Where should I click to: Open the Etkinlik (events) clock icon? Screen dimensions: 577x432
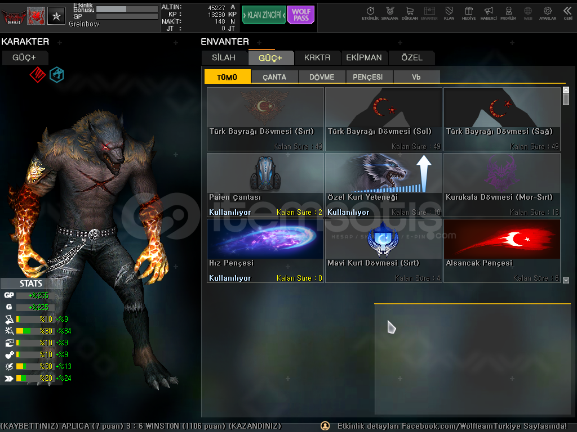[370, 13]
